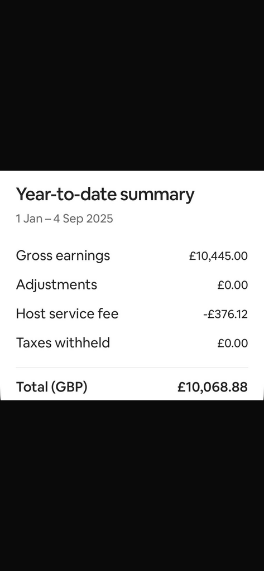Open the Gross earnings row label
264x571 pixels.
pos(63,256)
